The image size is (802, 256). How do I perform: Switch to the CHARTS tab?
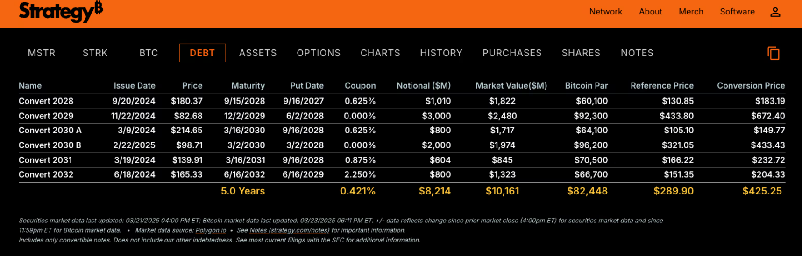[380, 53]
